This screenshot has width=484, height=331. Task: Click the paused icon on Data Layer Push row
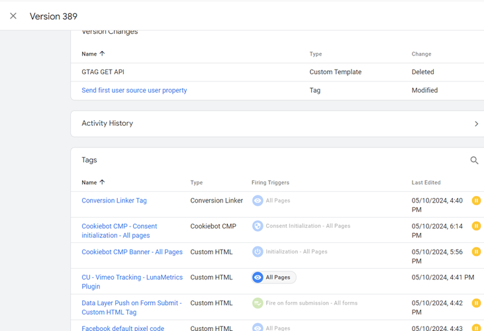(476, 303)
